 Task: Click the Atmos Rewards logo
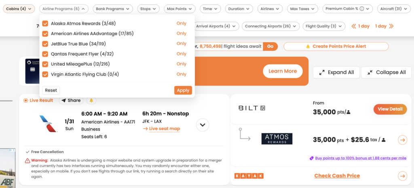click(277, 139)
